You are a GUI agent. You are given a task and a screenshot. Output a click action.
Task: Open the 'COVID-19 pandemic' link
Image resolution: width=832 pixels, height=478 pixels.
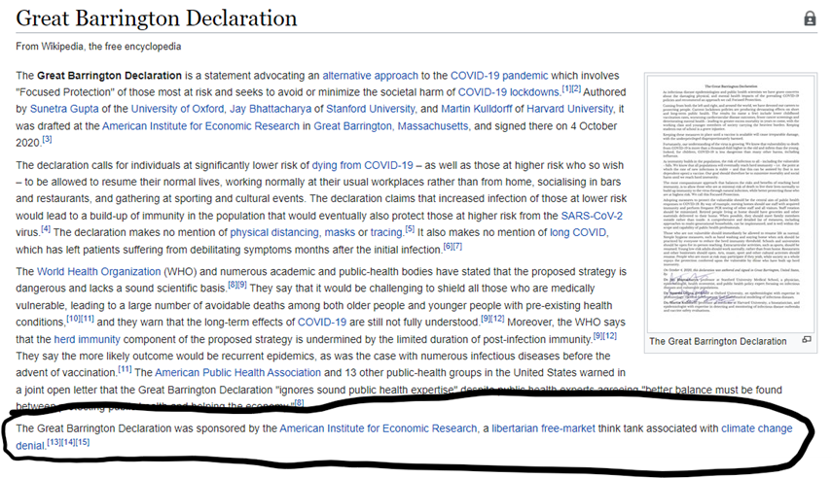tap(499, 76)
